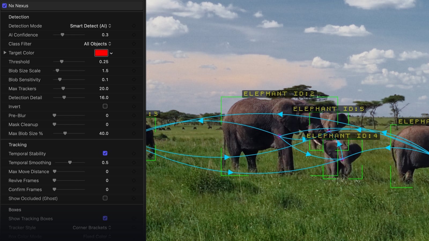Uncheck Show Tracking Boxes
The image size is (429, 241).
(105, 218)
